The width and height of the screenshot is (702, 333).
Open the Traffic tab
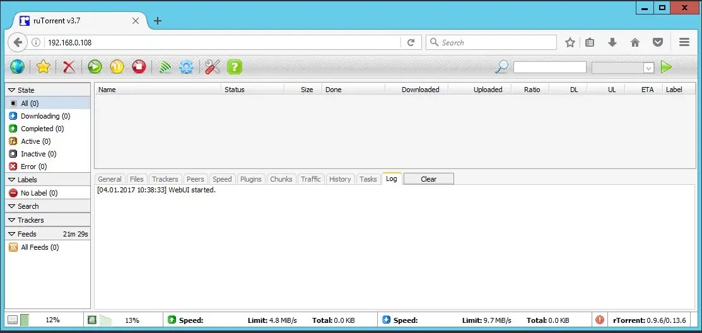(311, 179)
